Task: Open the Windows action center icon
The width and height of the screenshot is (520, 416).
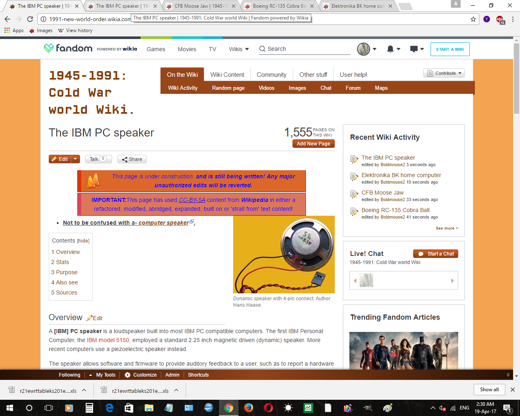Action: (x=507, y=408)
